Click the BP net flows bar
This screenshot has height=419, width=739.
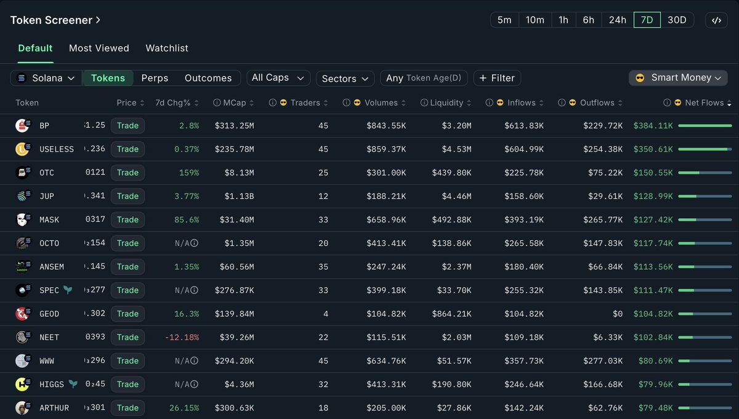coord(705,126)
